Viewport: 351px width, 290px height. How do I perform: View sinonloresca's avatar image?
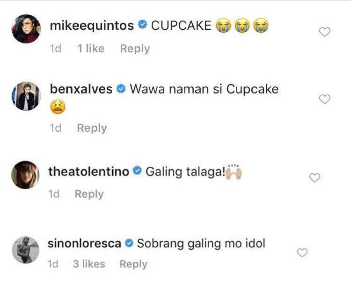25,250
